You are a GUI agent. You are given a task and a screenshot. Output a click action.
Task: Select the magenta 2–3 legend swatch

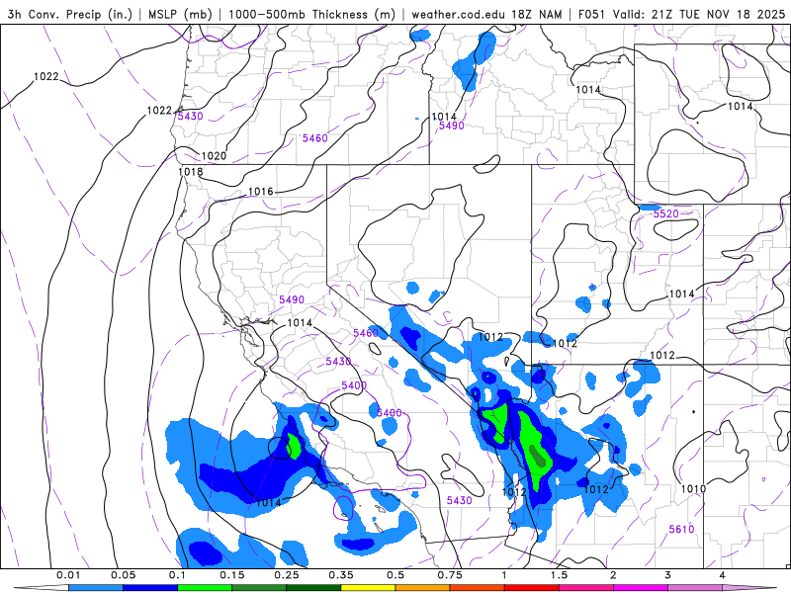coord(641,588)
